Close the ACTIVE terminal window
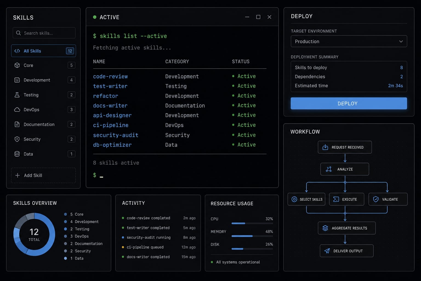Viewport: 421px width, 281px height. pyautogui.click(x=269, y=17)
